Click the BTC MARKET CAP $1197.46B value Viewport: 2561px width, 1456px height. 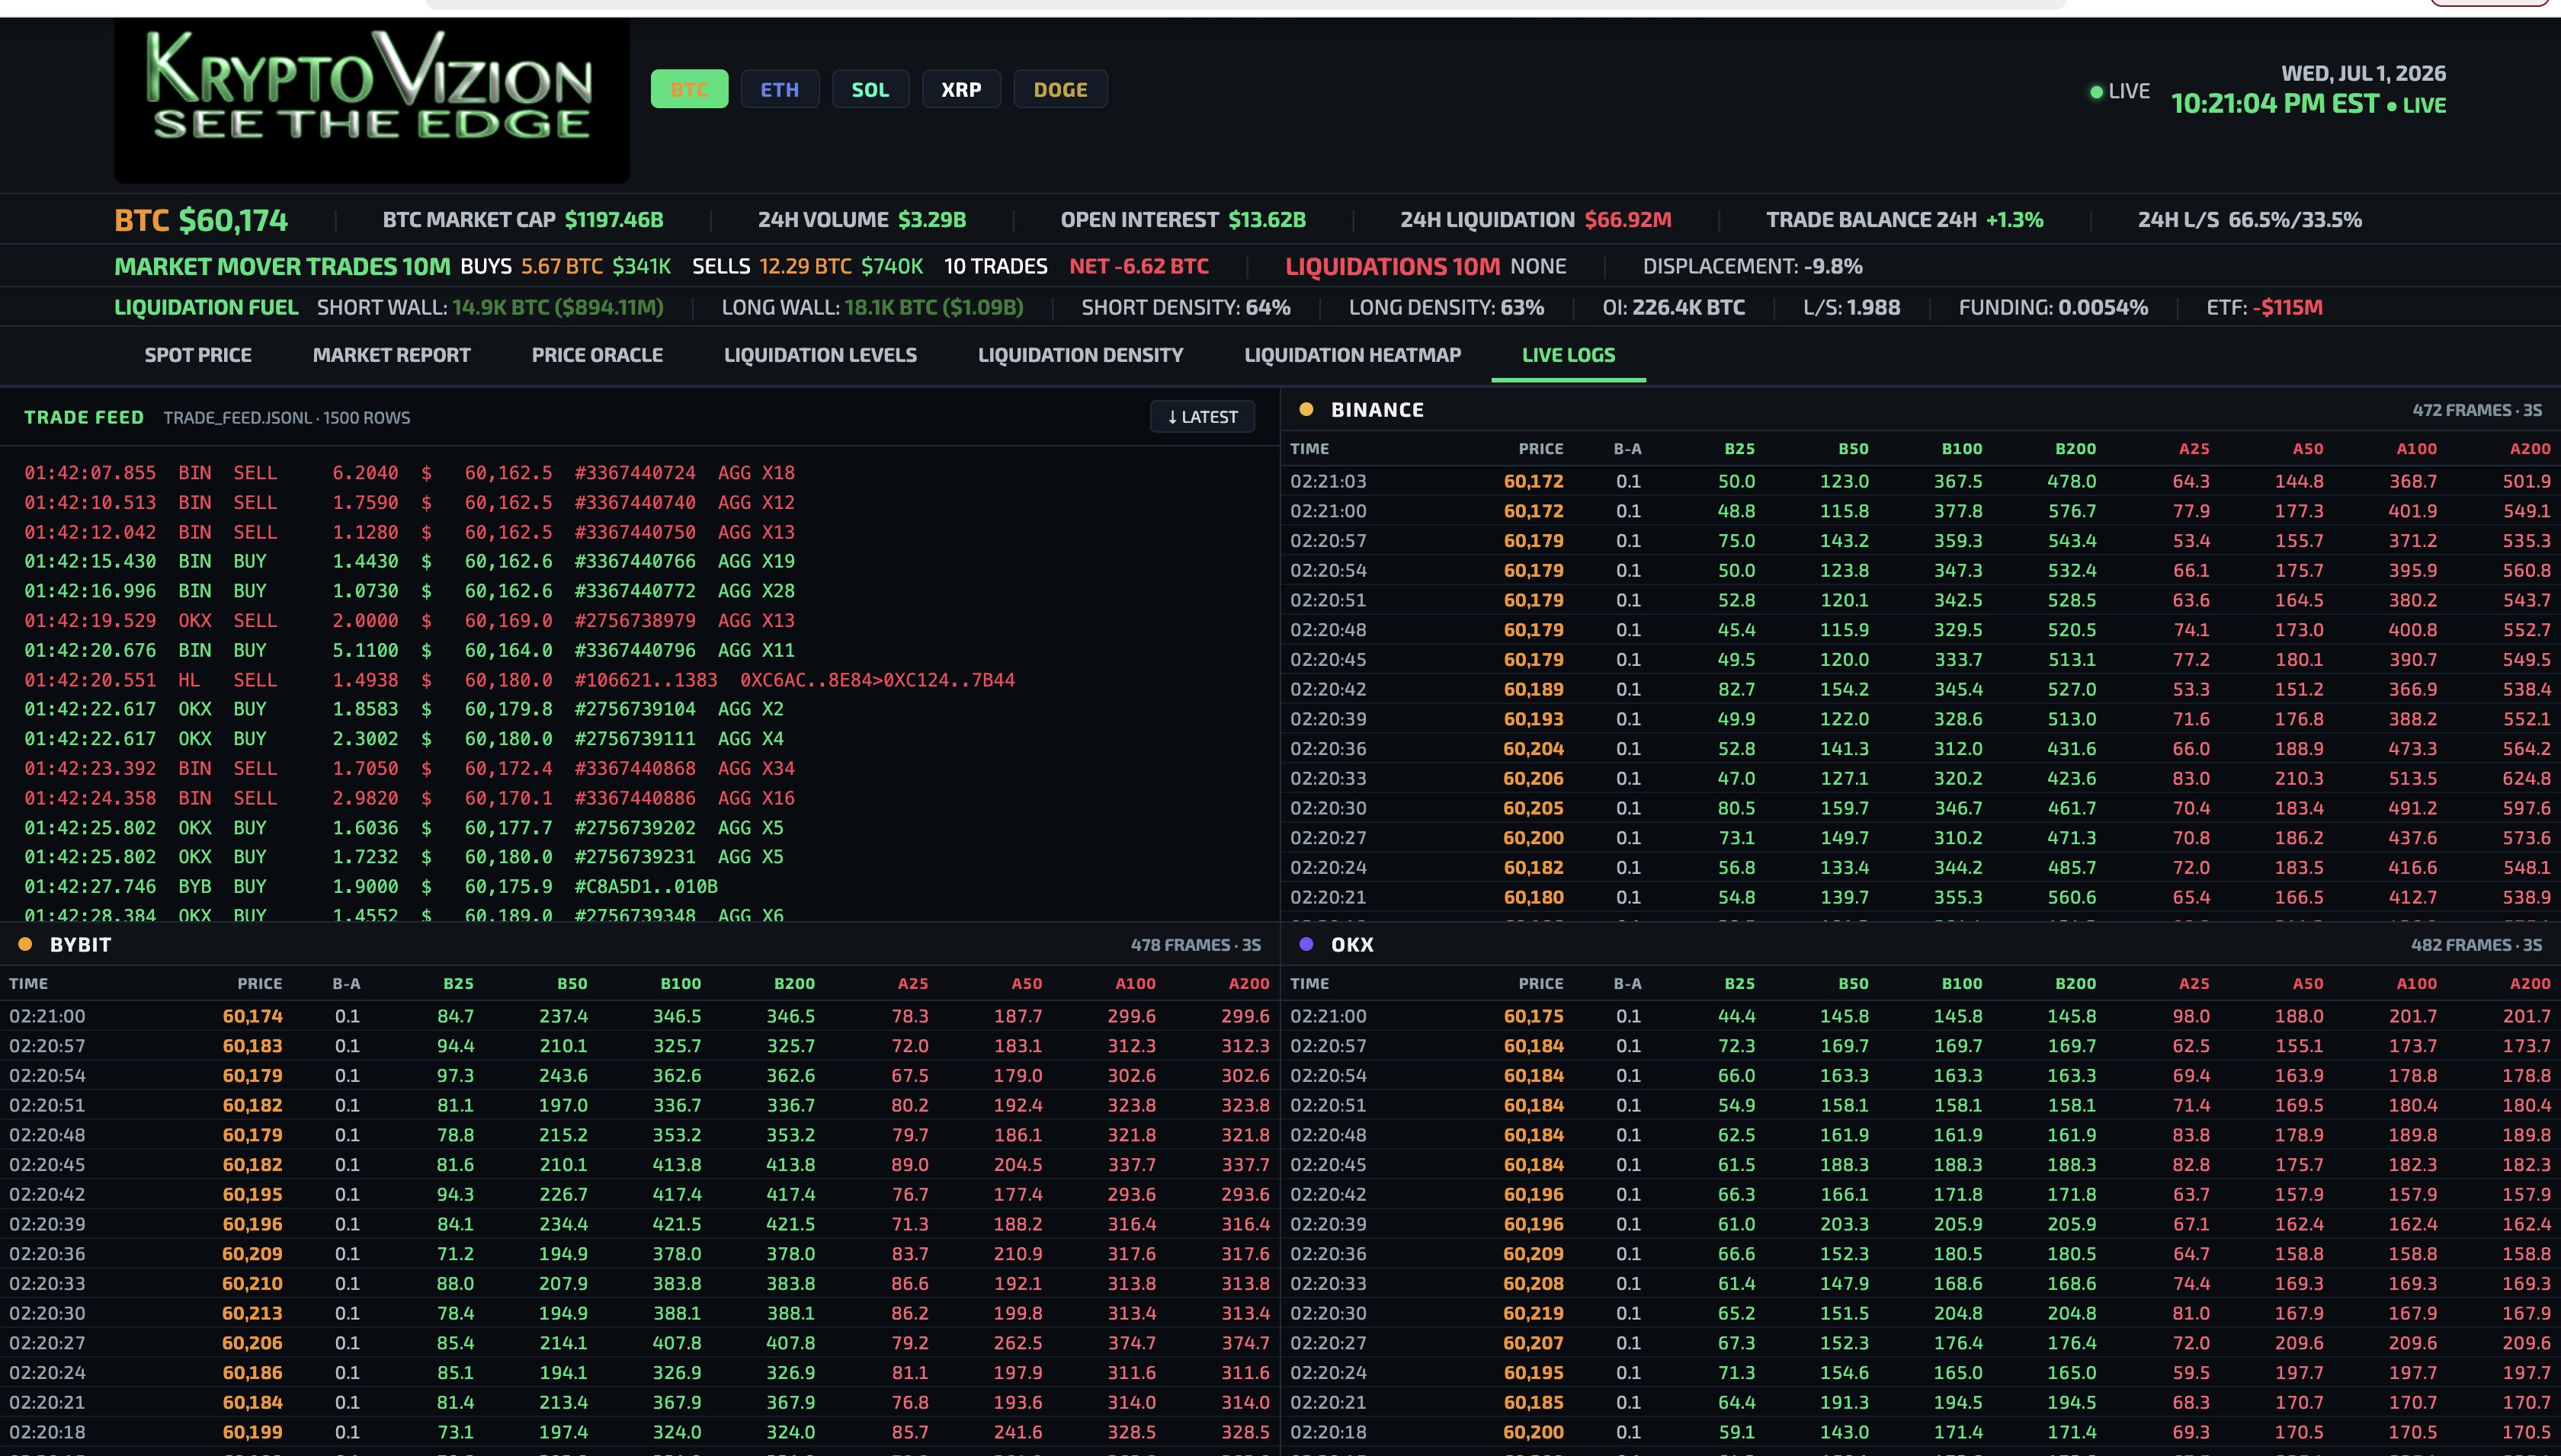pos(614,220)
